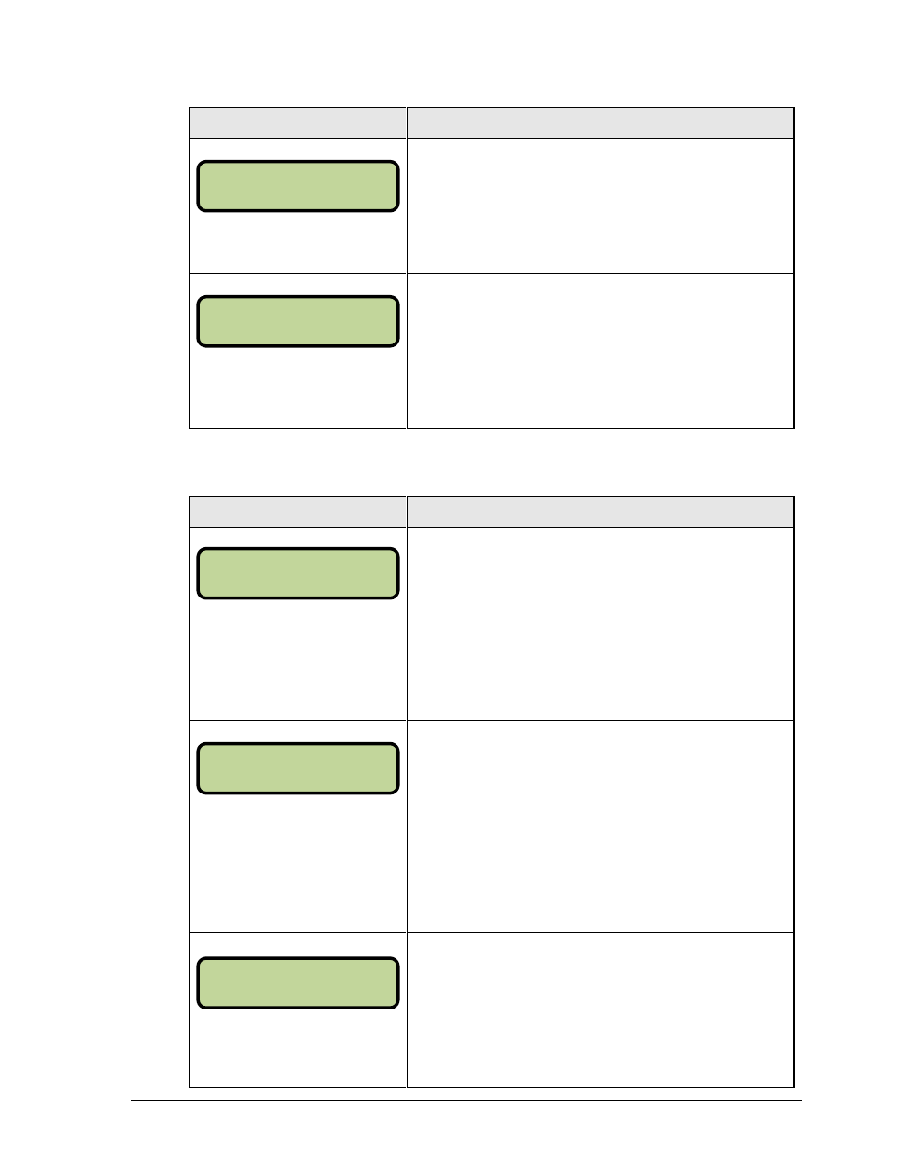Select the second green display box in upper table

click(298, 321)
